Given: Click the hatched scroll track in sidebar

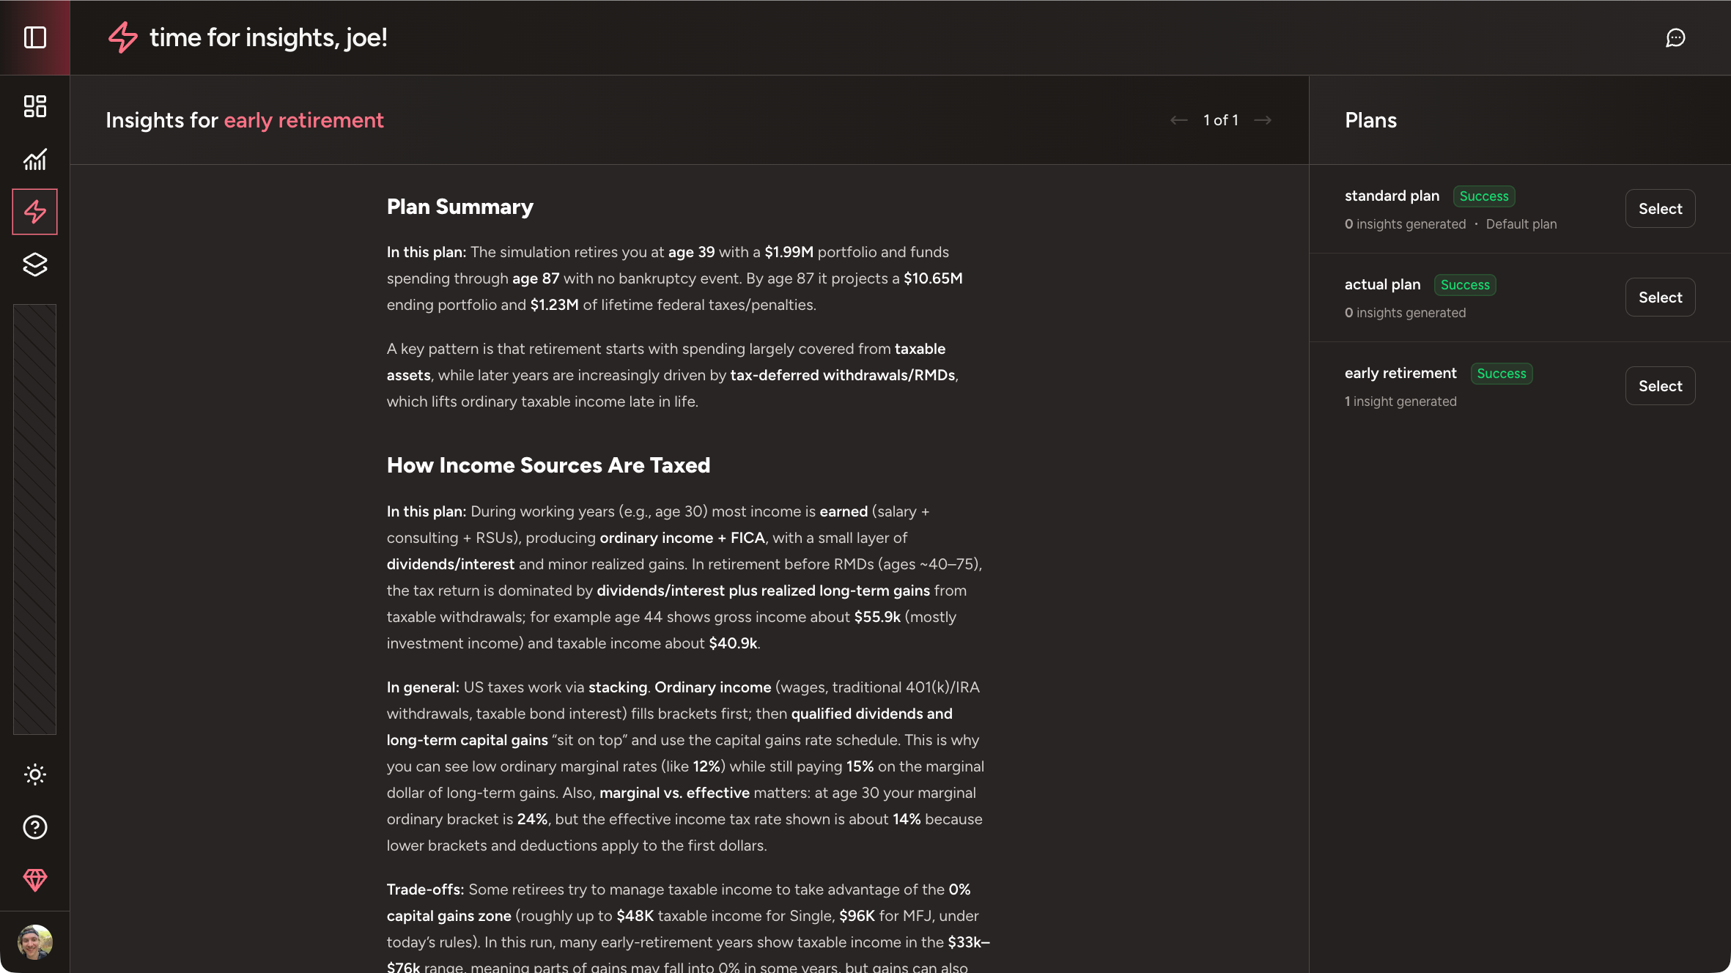Looking at the screenshot, I should point(34,520).
